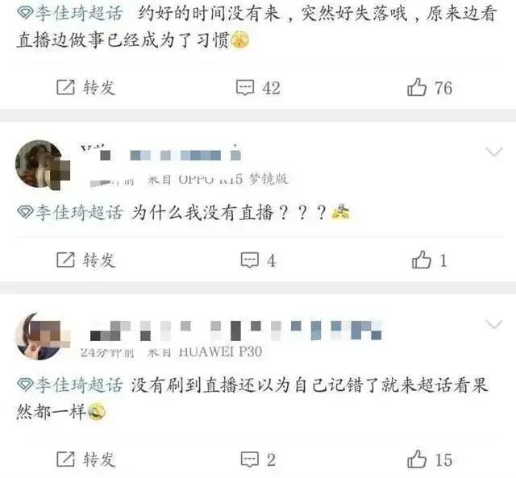Open 李佳琦超话 tag in third post
516x478 pixels.
(x=70, y=384)
